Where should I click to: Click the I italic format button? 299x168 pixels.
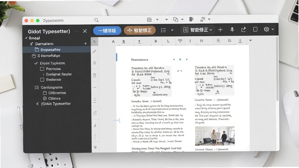coord(190,41)
